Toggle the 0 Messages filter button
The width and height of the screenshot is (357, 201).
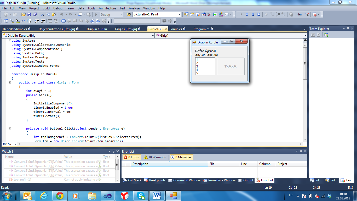point(181,157)
